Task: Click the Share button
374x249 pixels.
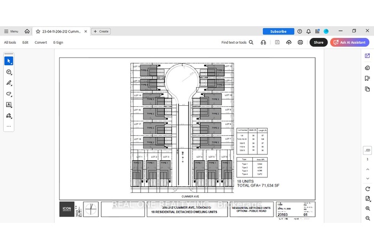Action: click(318, 42)
